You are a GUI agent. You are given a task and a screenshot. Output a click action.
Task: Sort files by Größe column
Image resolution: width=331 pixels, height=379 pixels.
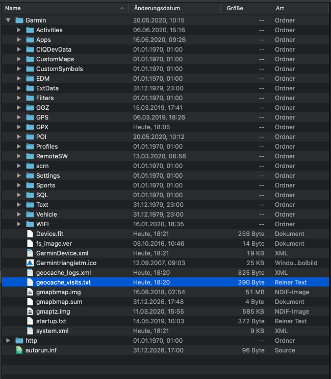pyautogui.click(x=245, y=8)
